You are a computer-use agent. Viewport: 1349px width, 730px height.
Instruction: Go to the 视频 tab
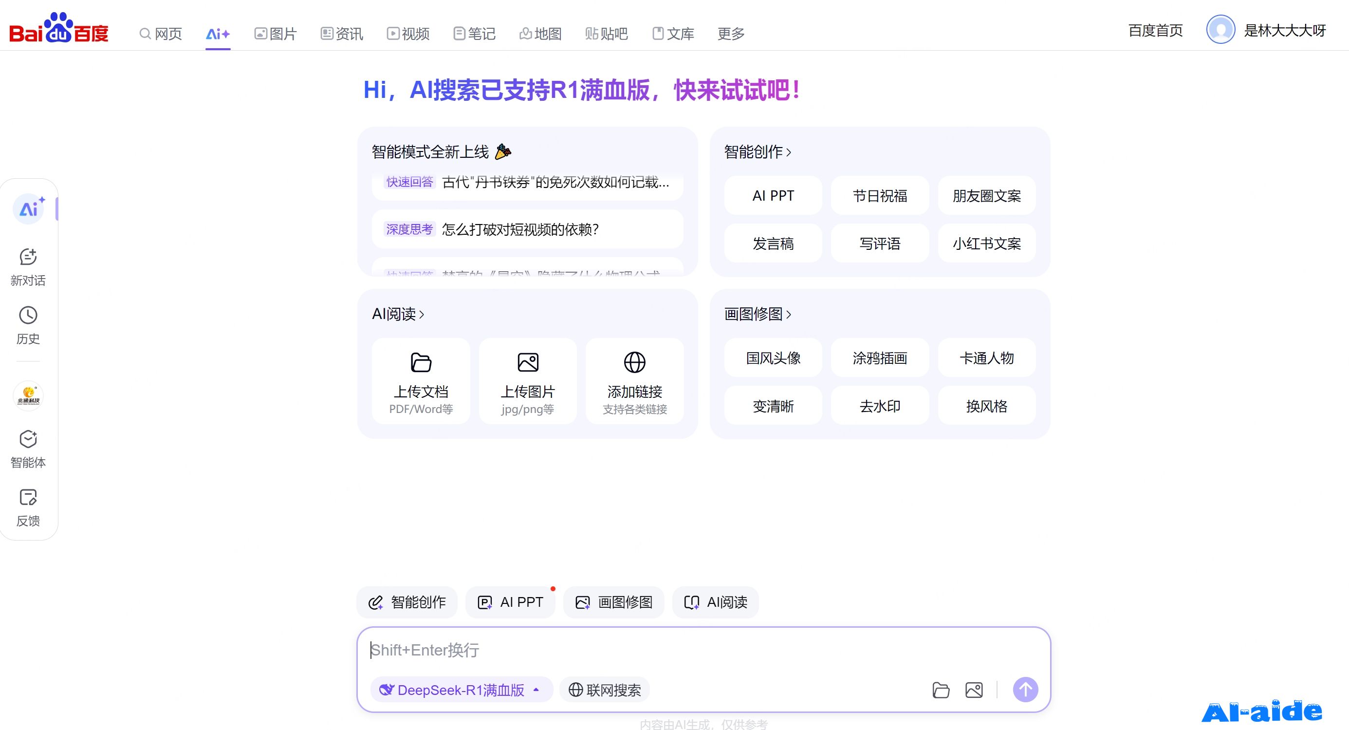tap(408, 34)
